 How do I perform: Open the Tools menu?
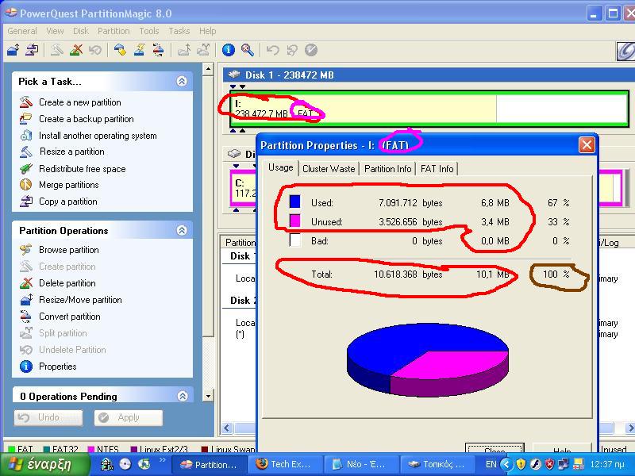pyautogui.click(x=149, y=31)
